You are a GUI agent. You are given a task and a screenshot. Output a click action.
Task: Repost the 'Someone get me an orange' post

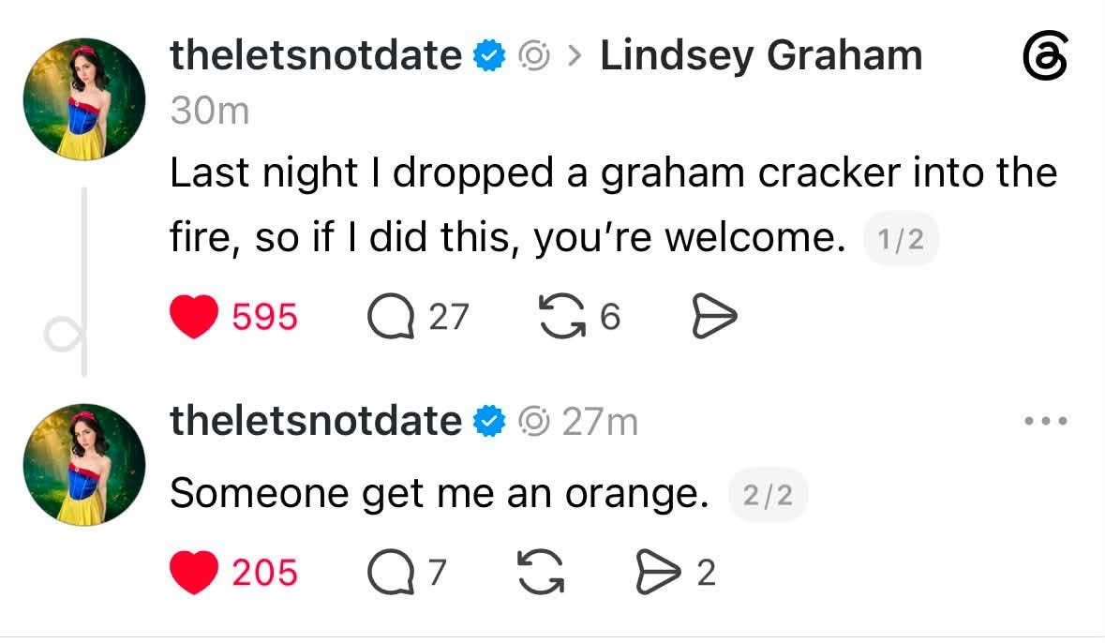(541, 572)
